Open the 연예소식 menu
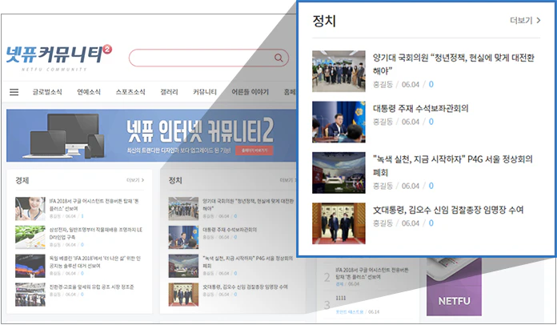This screenshot has height=325, width=557. 89,92
